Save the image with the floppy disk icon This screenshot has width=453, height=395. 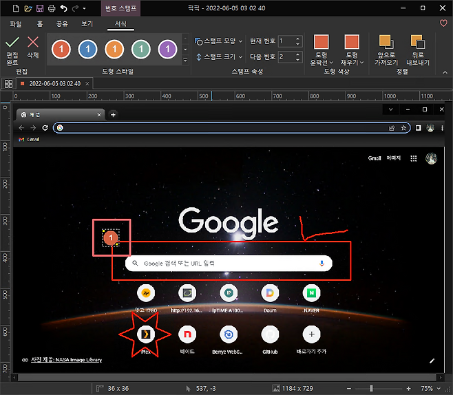tap(40, 8)
